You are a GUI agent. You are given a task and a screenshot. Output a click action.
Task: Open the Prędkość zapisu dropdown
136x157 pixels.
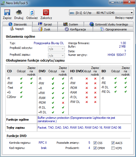56,55
